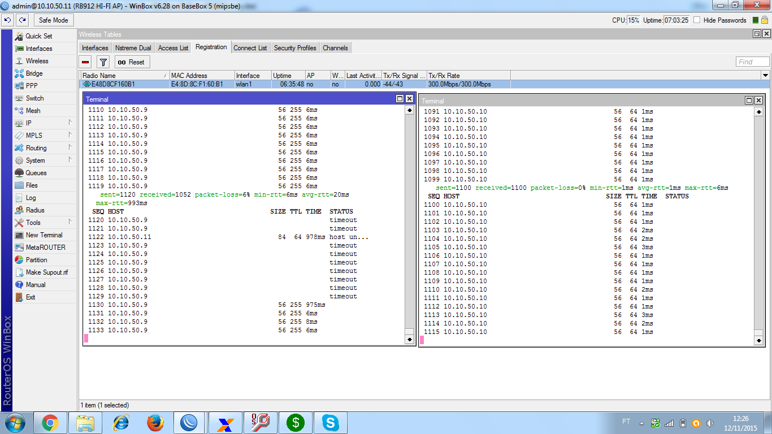
Task: Toggle Safe Mode button
Action: pos(54,20)
